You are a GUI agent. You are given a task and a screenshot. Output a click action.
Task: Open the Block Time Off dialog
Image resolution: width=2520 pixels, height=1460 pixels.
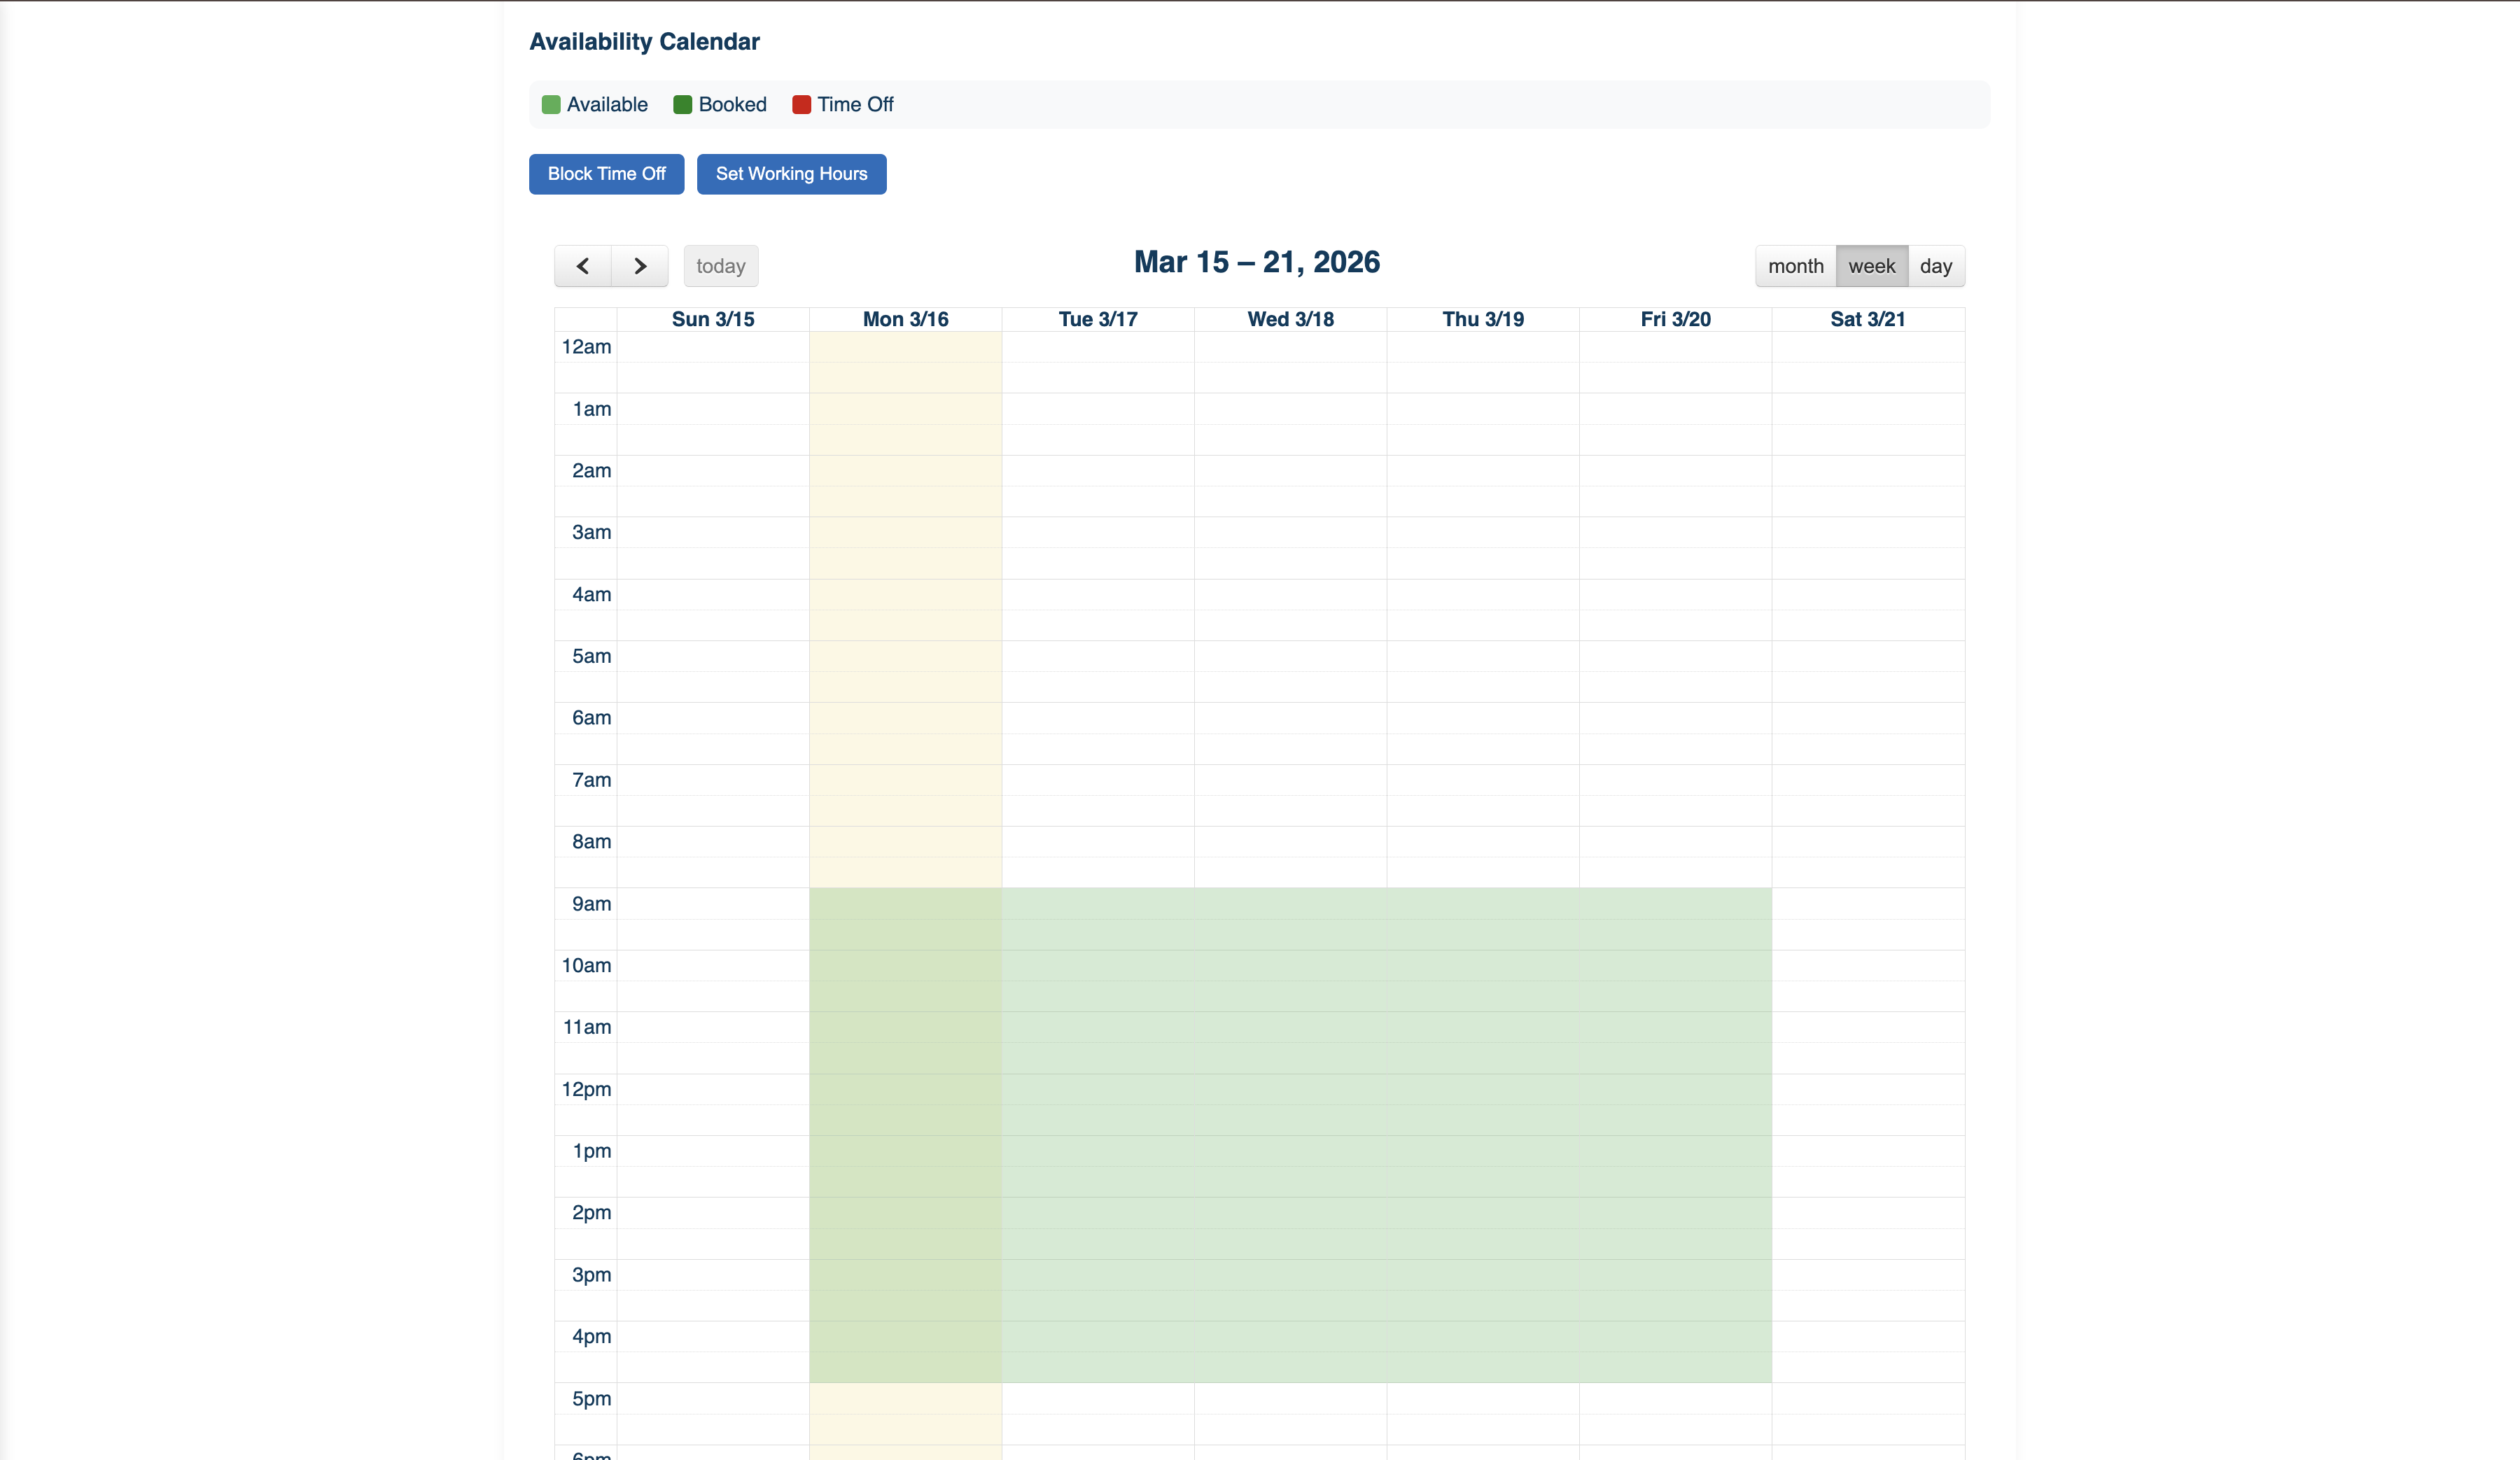click(606, 174)
